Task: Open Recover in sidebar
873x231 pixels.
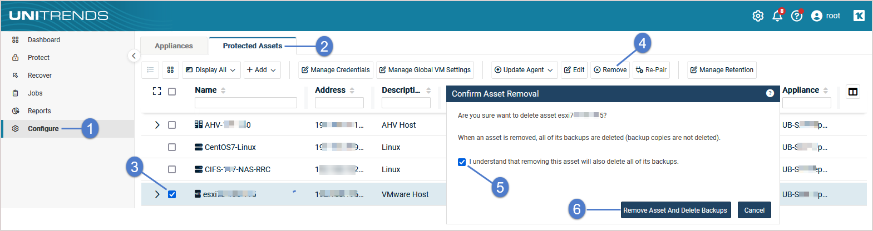Action: tap(40, 76)
